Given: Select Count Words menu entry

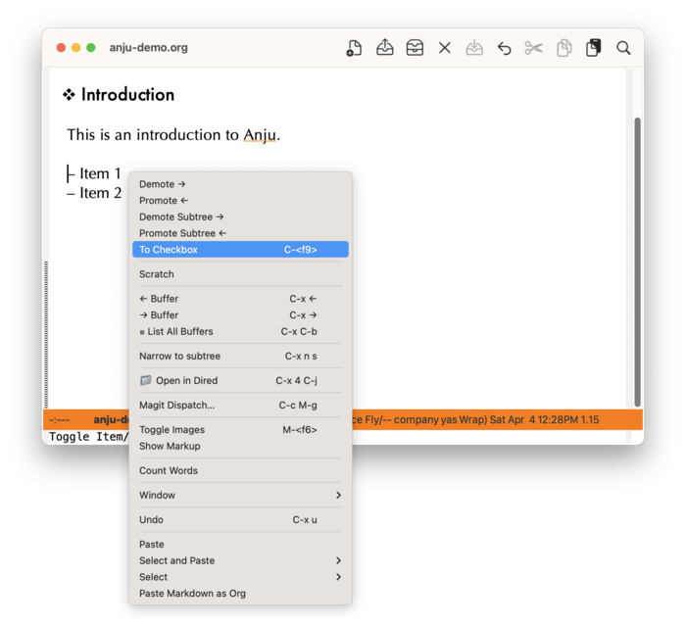Looking at the screenshot, I should 240,470.
